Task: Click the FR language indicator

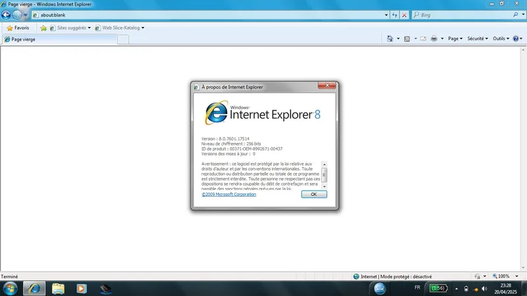Action: (417, 287)
